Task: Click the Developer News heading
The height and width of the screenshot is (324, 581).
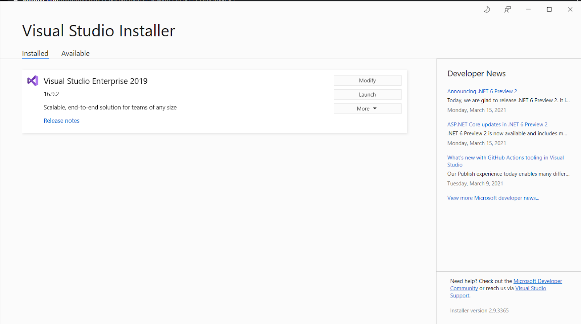Action: coord(476,74)
